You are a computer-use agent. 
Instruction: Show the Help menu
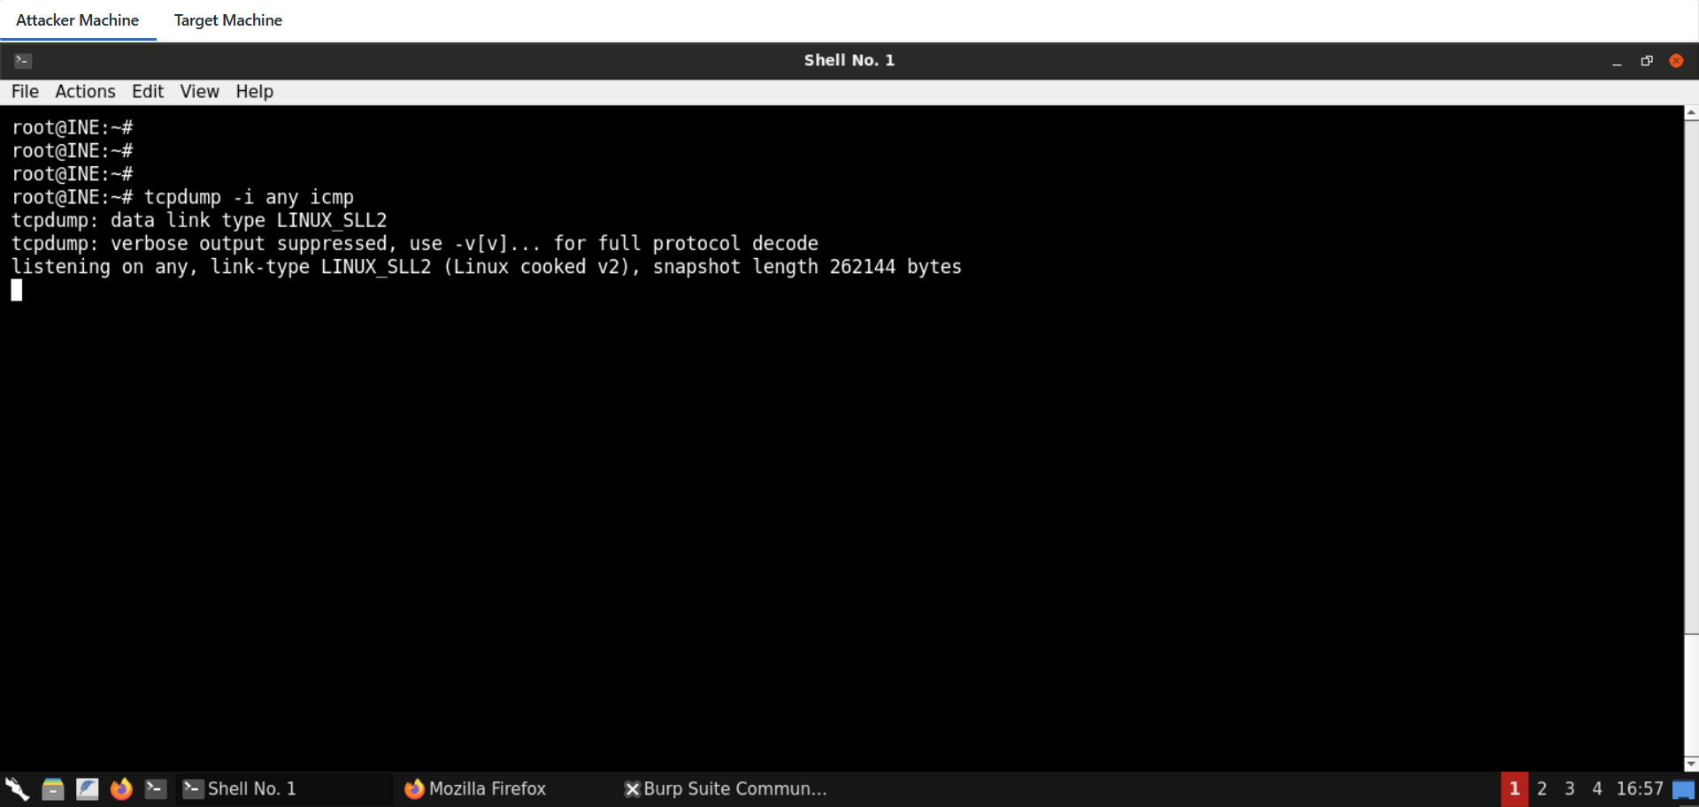coord(254,92)
